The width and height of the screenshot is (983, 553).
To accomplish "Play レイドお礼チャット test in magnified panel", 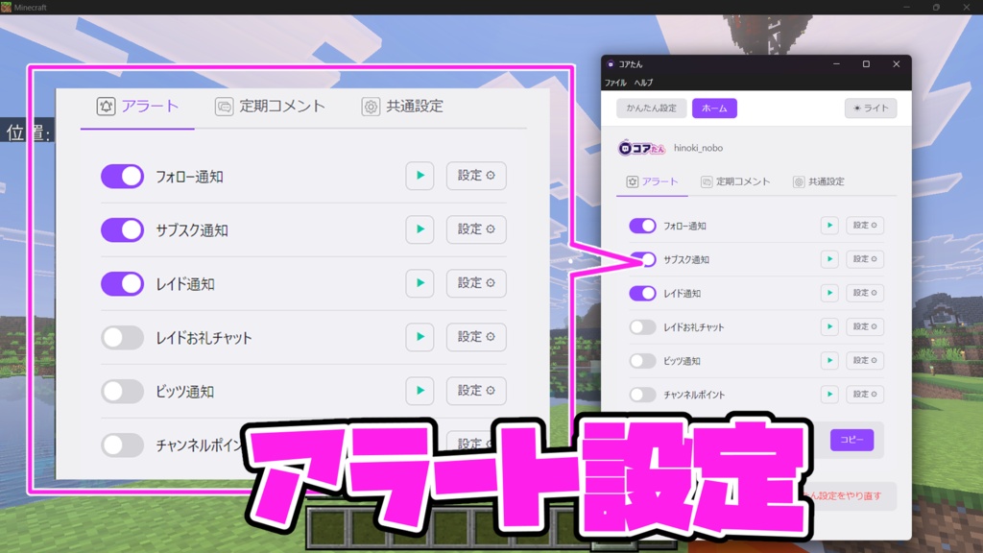I will tap(420, 337).
